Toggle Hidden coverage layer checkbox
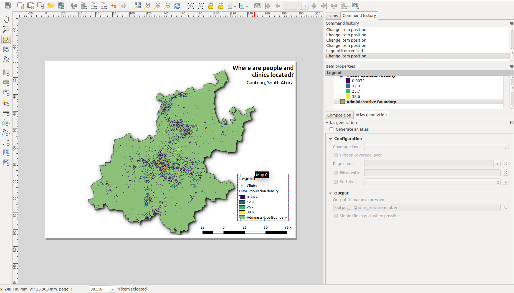The width and height of the screenshot is (514, 293). click(336, 155)
